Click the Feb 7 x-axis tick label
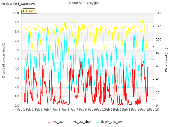The height and width of the screenshot is (127, 170). [x=74, y=110]
